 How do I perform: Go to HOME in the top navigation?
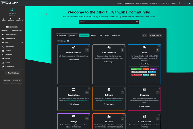point(119,3)
